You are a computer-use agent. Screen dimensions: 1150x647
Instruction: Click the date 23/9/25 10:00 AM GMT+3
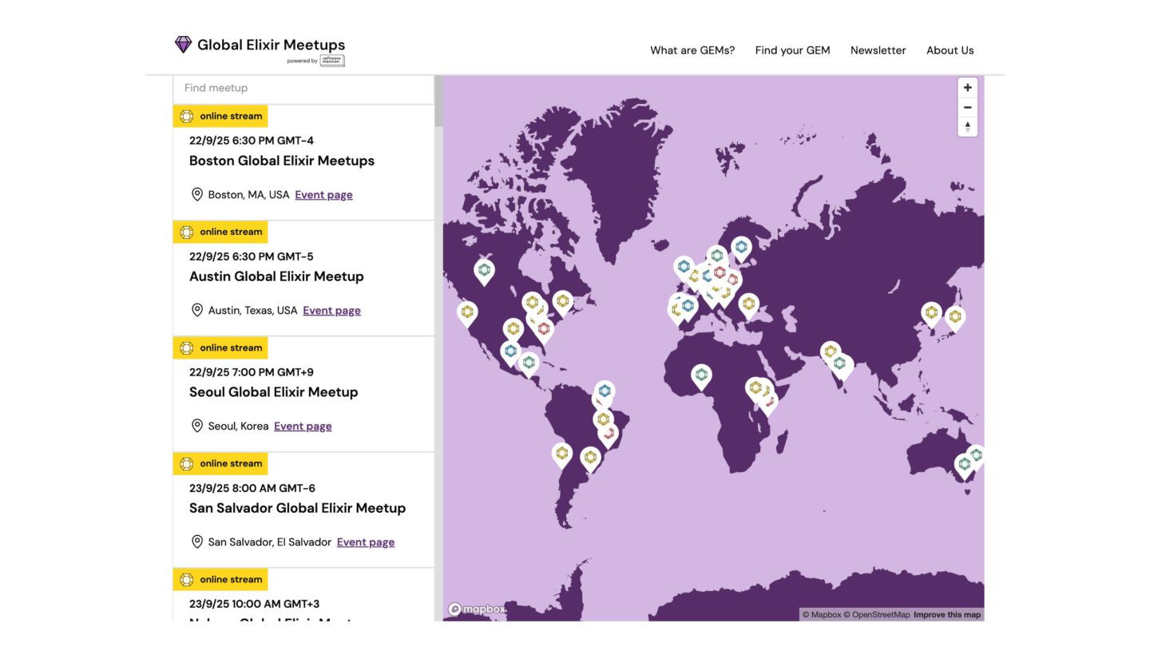[255, 604]
